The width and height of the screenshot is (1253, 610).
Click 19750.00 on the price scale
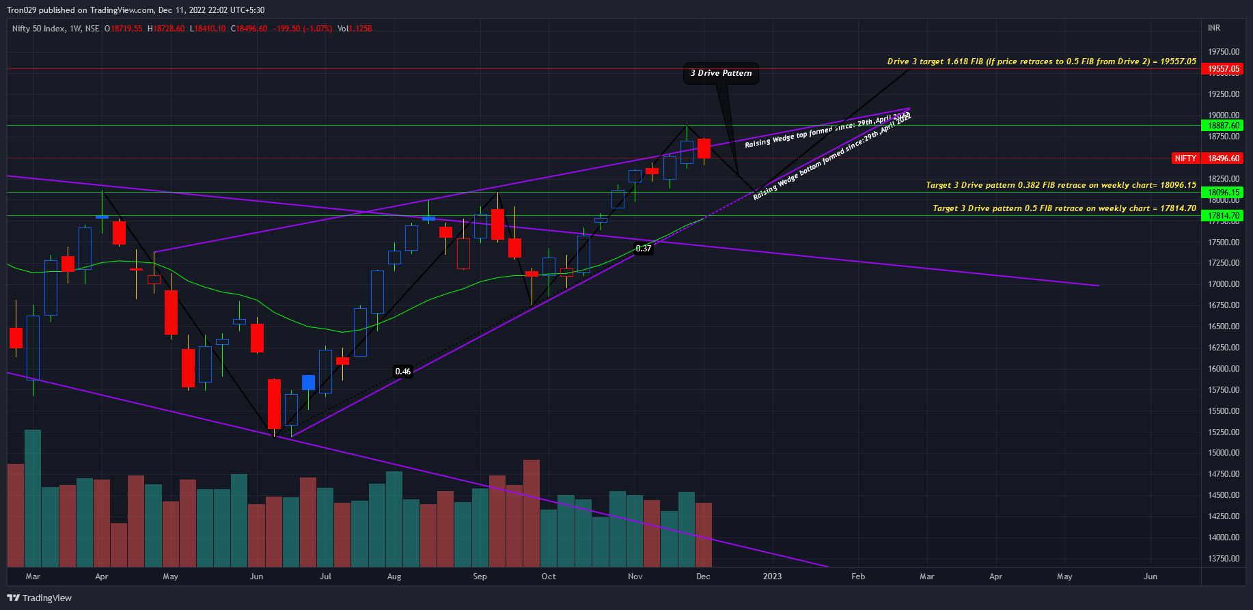(x=1224, y=52)
